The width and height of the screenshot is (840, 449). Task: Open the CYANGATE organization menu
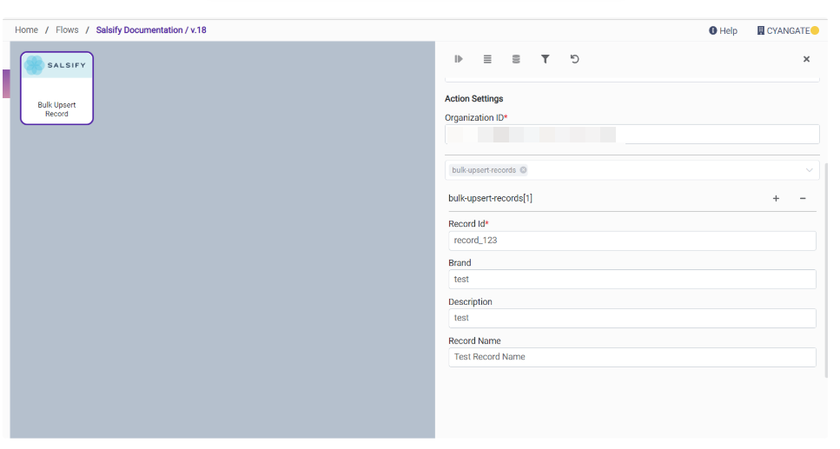click(787, 30)
